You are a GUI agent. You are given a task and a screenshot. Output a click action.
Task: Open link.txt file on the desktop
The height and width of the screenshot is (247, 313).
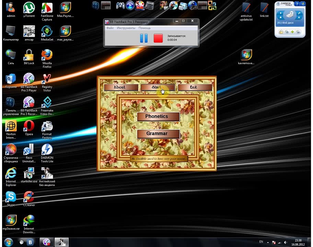pyautogui.click(x=264, y=9)
